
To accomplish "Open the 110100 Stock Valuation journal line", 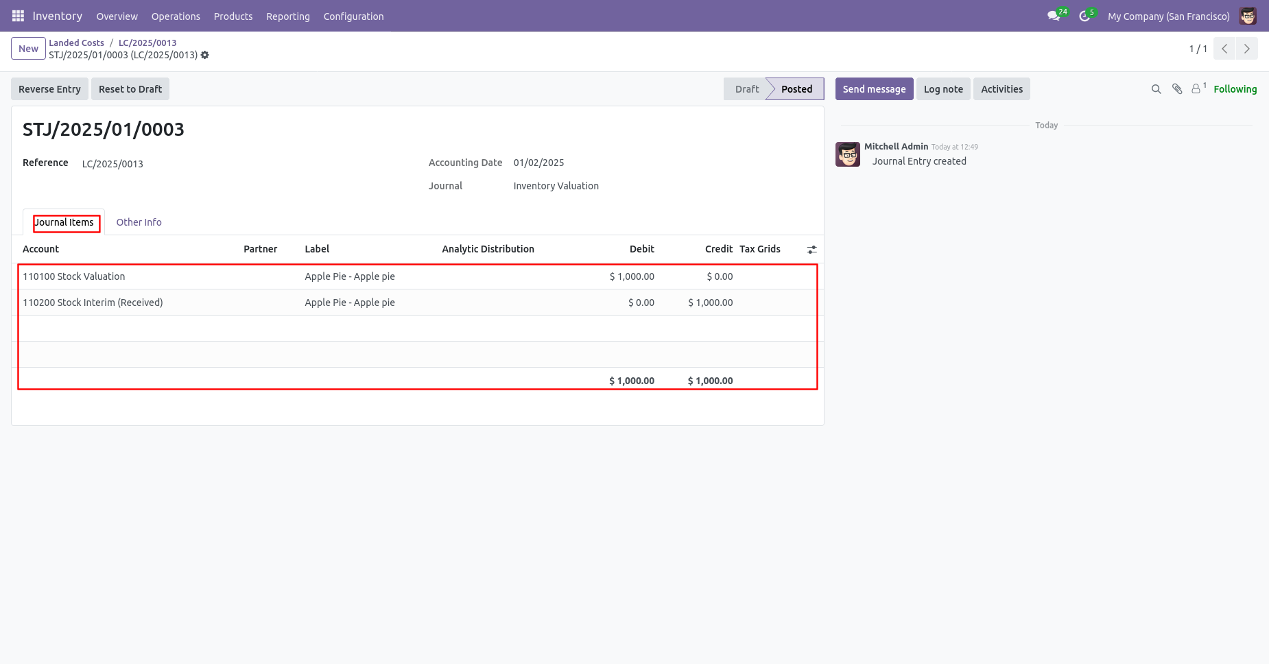I will (x=417, y=276).
